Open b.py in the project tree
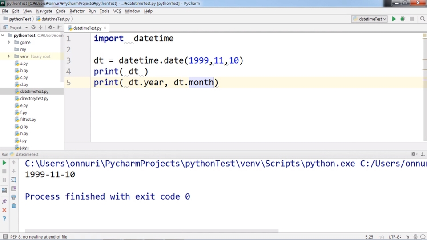 24,71
